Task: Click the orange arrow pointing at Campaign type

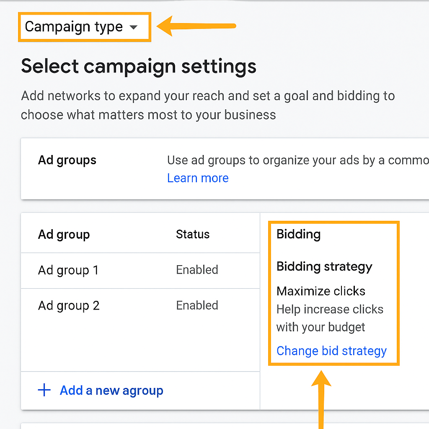Action: pos(196,26)
